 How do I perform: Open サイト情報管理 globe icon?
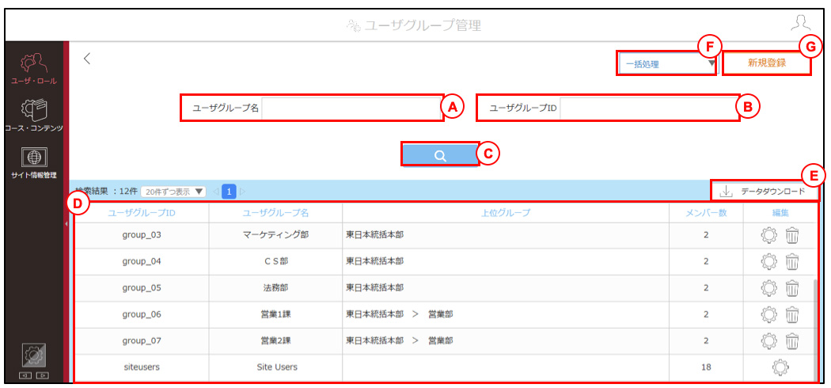click(33, 163)
